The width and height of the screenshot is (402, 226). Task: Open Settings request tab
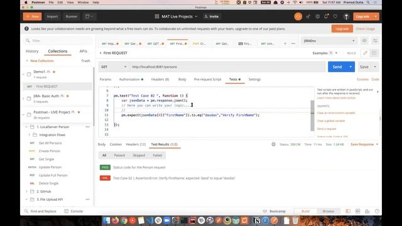[x=254, y=80]
